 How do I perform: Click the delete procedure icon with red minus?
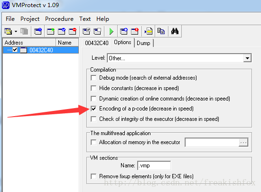pos(73,31)
